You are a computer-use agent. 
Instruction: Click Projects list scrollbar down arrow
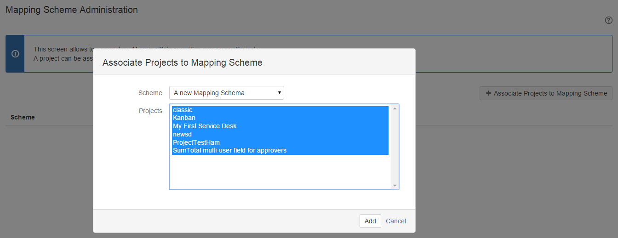(395, 185)
